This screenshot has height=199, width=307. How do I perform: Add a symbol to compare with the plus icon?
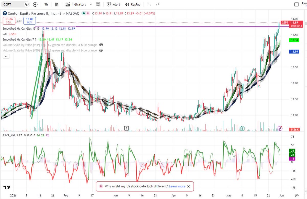click(x=35, y=4)
